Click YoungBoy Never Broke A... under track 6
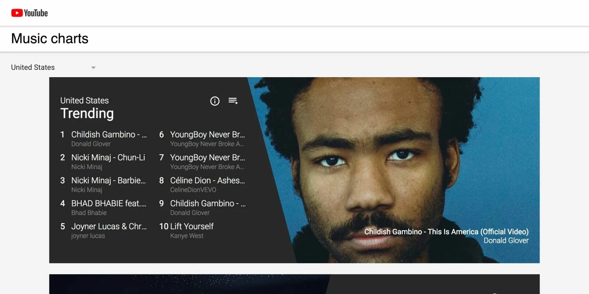Image resolution: width=589 pixels, height=294 pixels. (207, 144)
